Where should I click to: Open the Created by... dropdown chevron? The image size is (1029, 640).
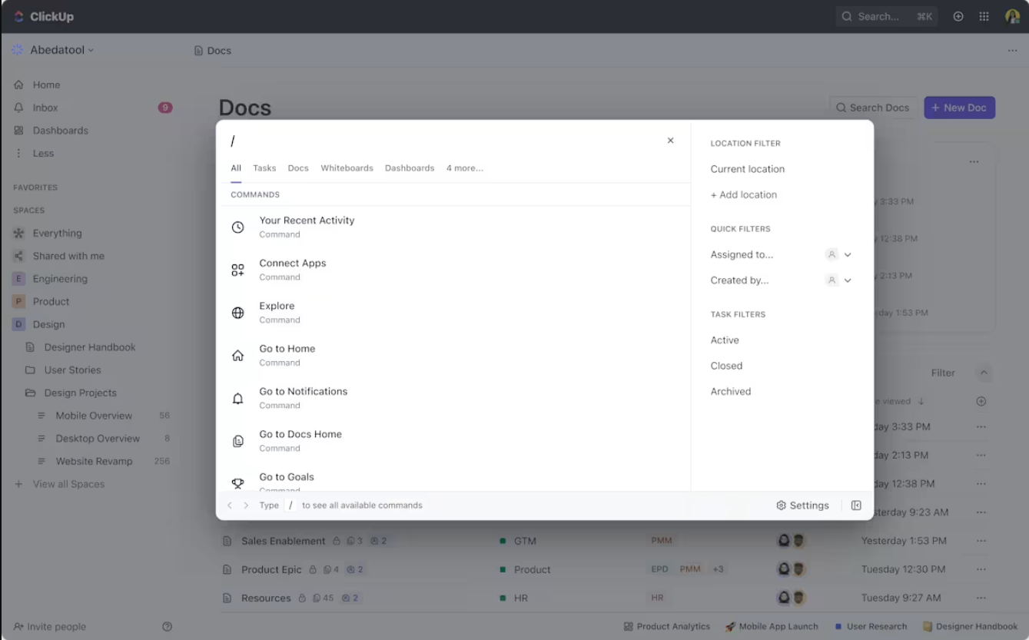pos(848,280)
